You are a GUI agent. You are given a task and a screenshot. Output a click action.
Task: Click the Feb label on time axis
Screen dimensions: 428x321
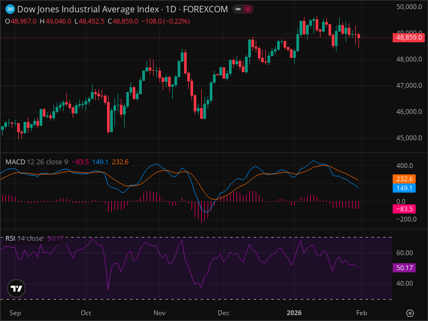(362, 313)
